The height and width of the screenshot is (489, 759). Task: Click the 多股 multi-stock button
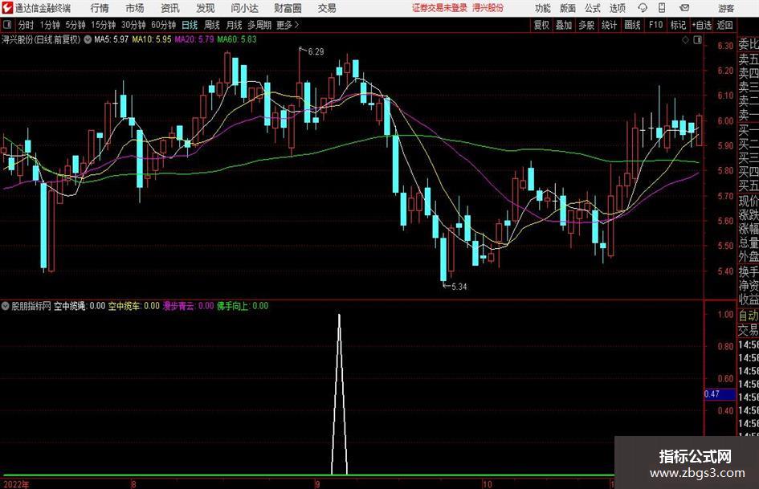pos(586,25)
